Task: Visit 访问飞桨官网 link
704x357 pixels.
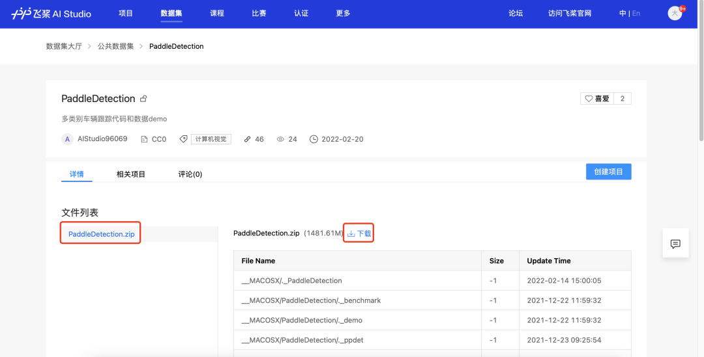Action: coord(570,14)
